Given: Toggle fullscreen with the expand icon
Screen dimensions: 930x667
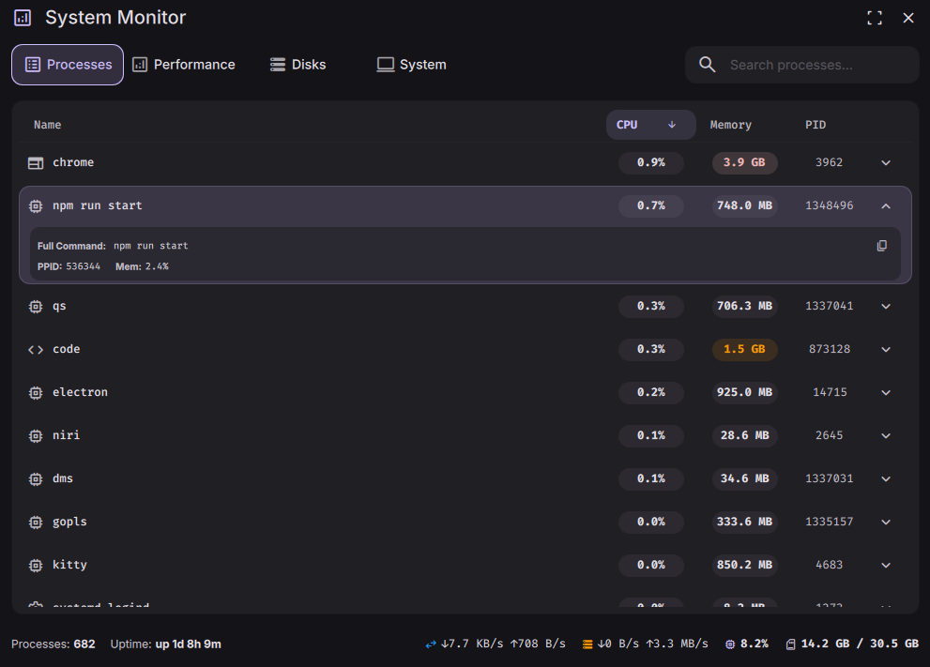Looking at the screenshot, I should [875, 18].
